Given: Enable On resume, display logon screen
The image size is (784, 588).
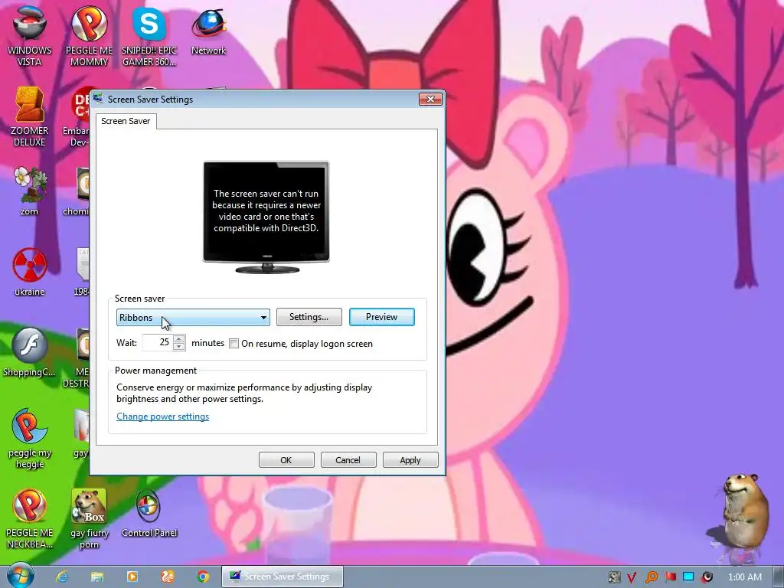Looking at the screenshot, I should pos(234,344).
